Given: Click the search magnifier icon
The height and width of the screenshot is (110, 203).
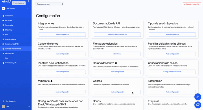Looking at the screenshot, I should (62, 4).
